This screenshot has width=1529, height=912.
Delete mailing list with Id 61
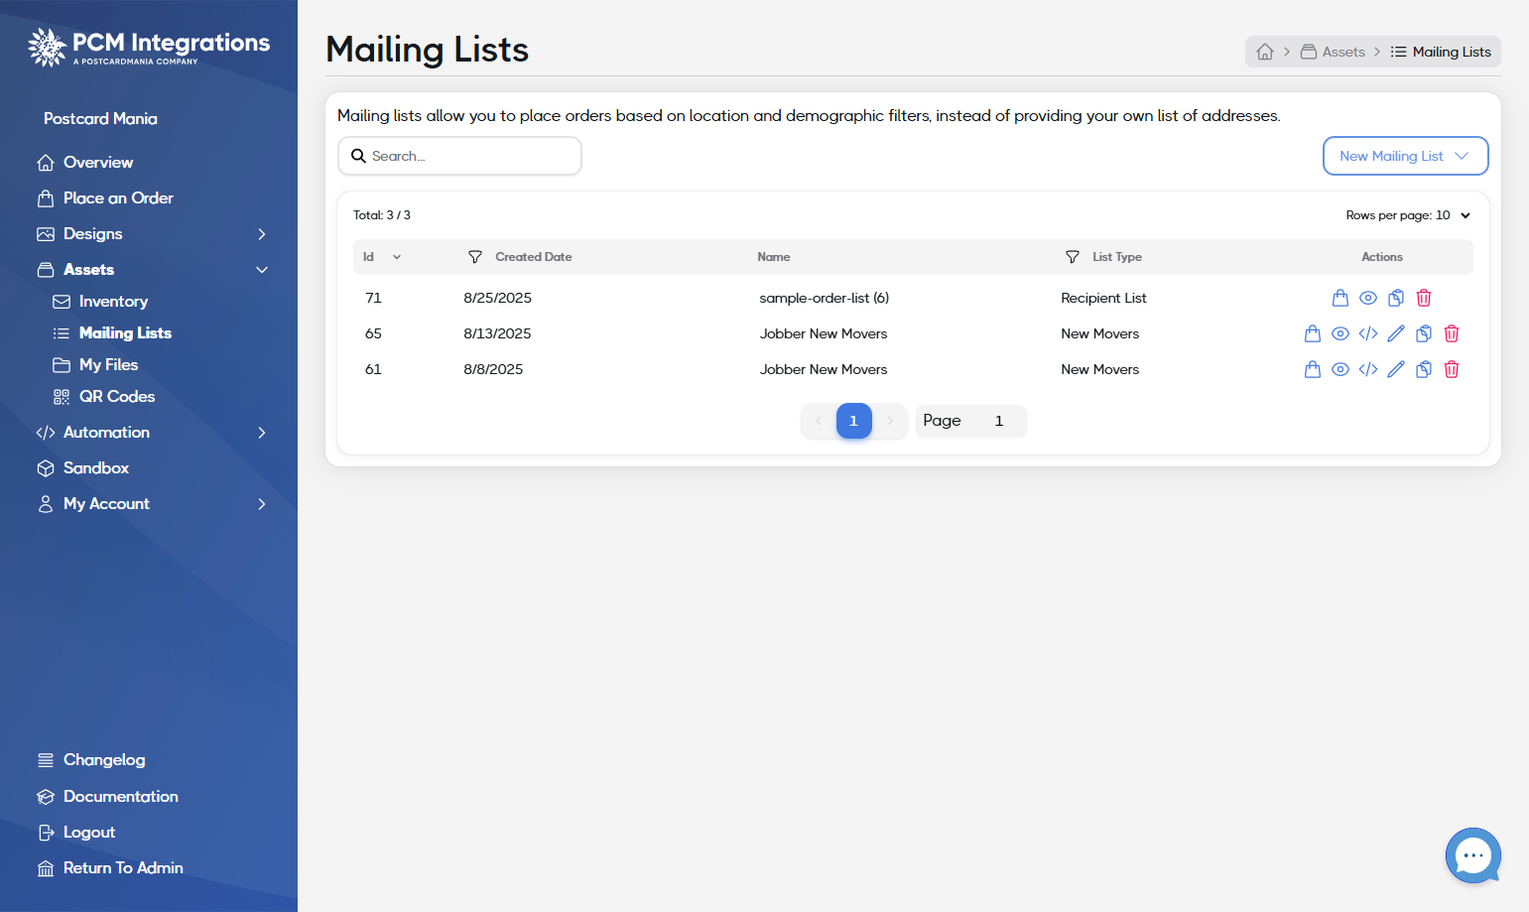point(1452,369)
